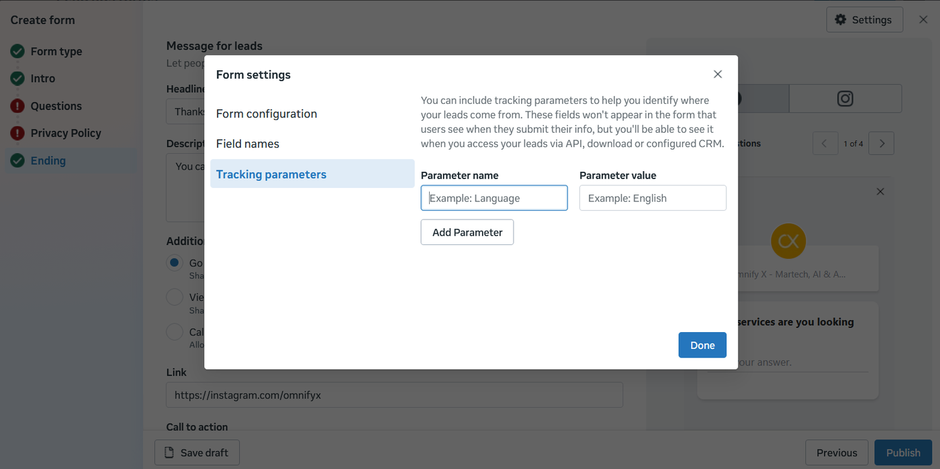
Task: Select the Tracking parameters section
Action: coord(271,174)
